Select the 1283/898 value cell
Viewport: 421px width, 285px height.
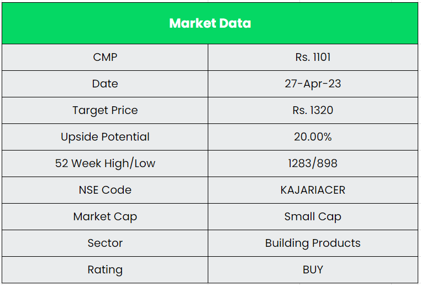(x=313, y=163)
